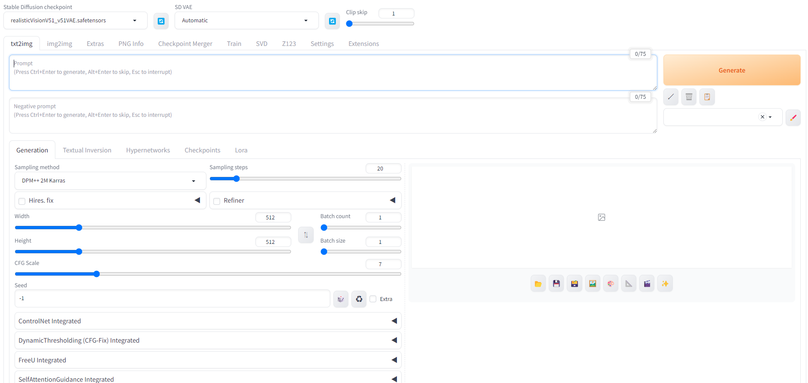Tick the Extra seed checkbox
The image size is (808, 383).
point(373,299)
